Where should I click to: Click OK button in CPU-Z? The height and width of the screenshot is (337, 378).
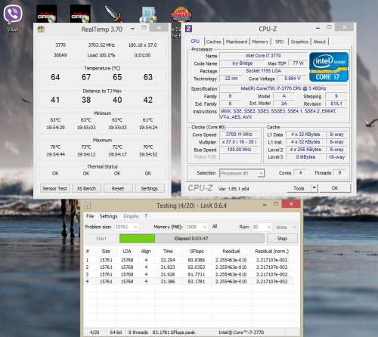[x=335, y=188]
